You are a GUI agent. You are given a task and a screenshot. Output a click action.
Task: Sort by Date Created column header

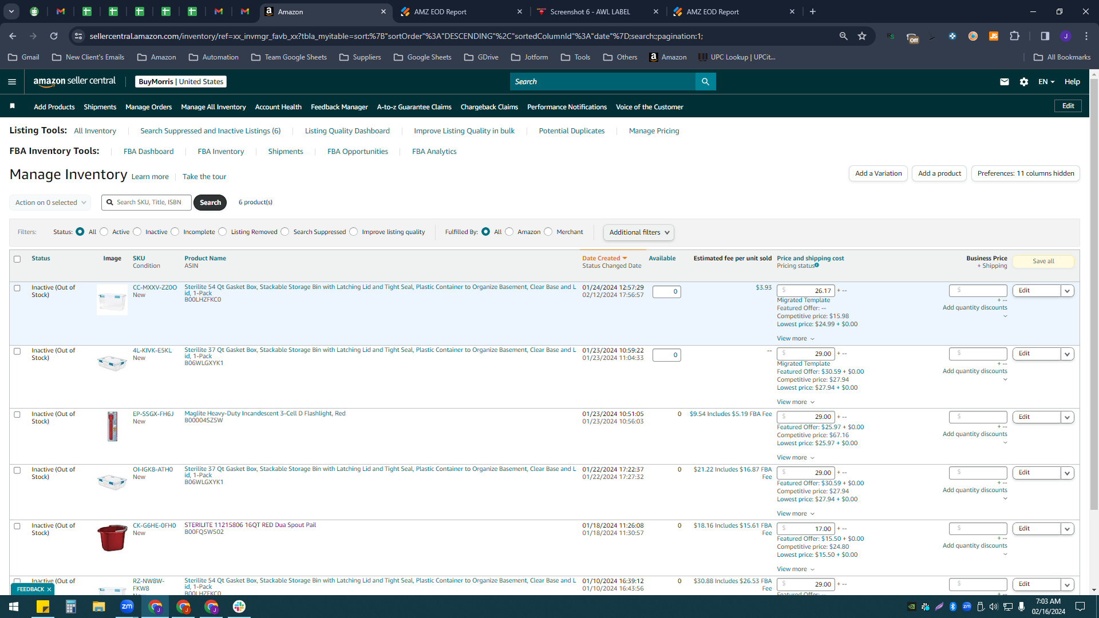point(604,259)
